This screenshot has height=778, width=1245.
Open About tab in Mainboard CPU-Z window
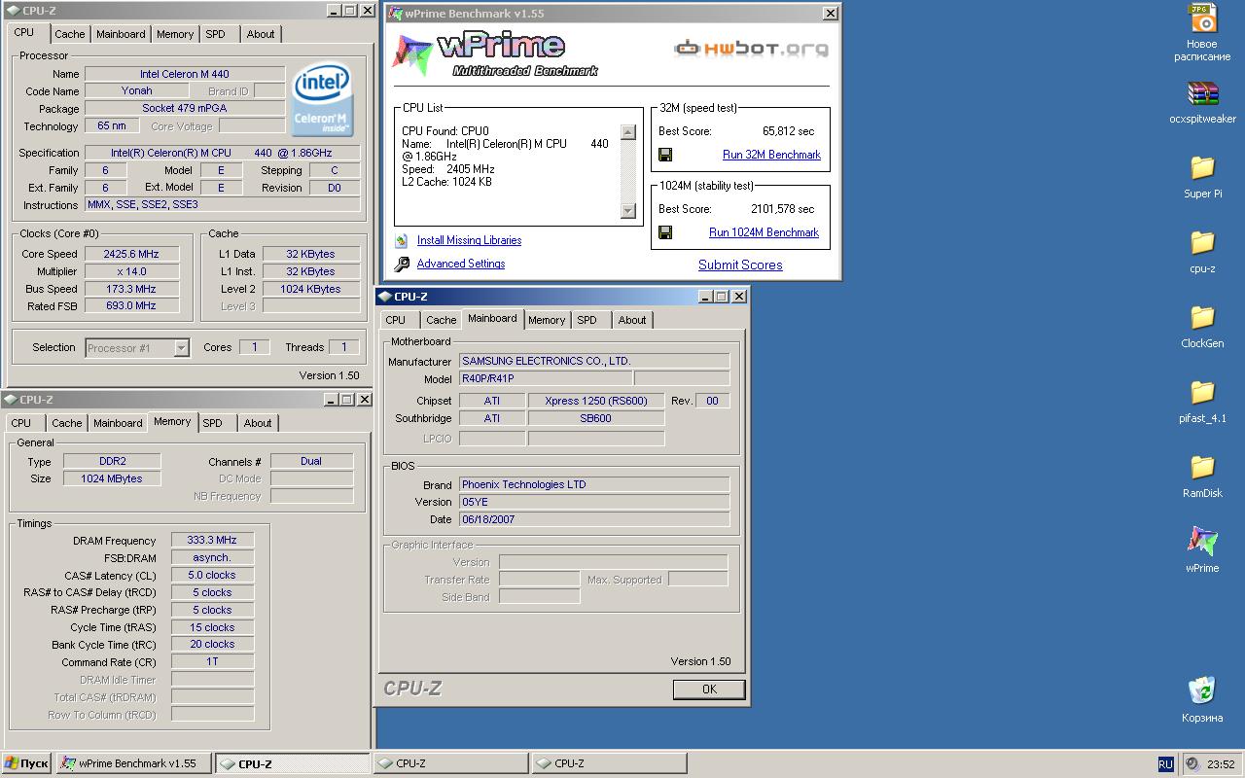pos(632,320)
